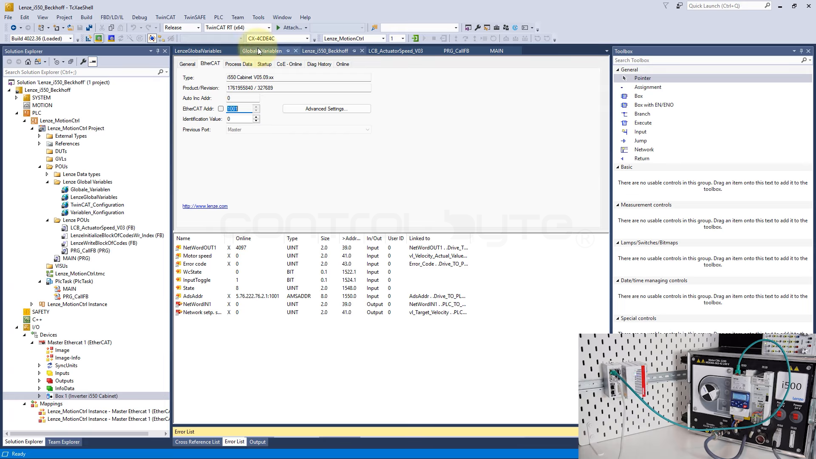Open the LCB_ActuatorSpeed_V03 document tab
This screenshot has width=816, height=459.
point(395,51)
